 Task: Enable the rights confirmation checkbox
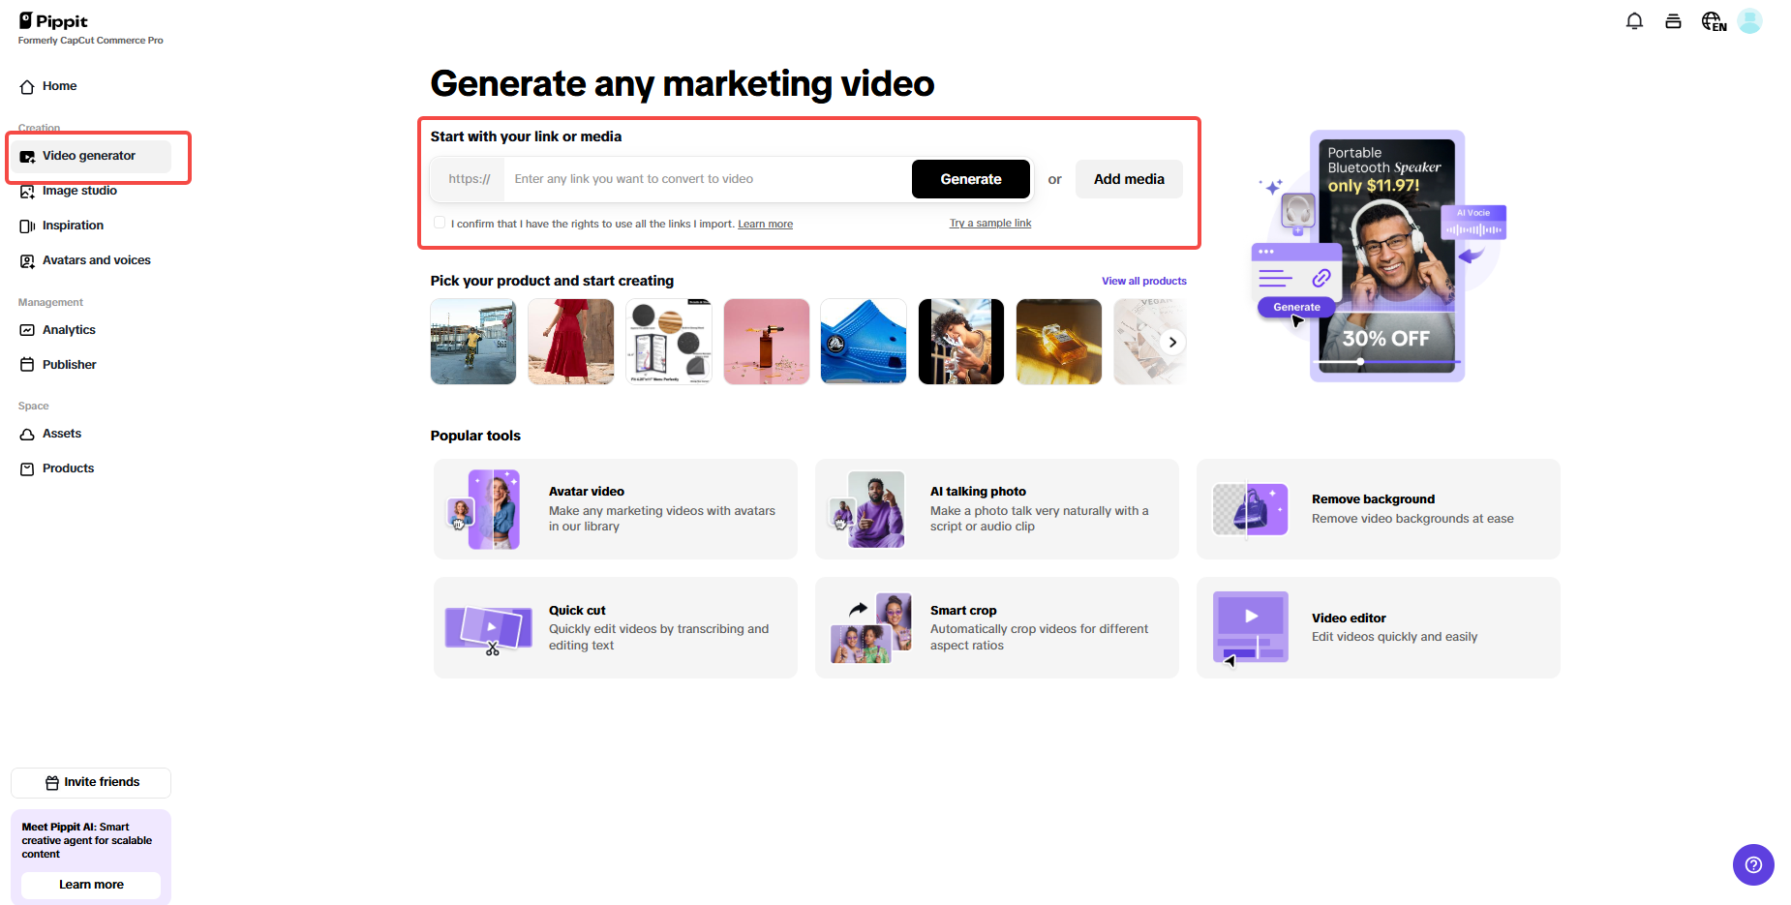440,223
